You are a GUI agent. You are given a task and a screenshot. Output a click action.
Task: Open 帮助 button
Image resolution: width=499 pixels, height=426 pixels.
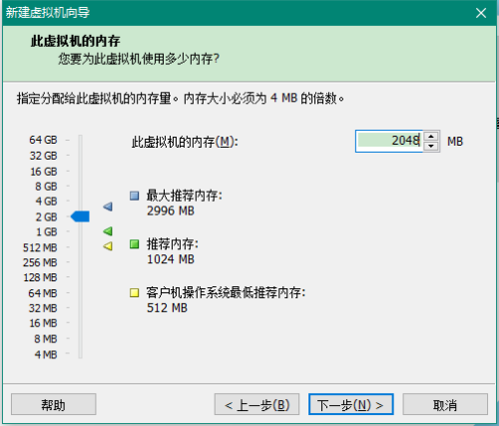tap(54, 404)
